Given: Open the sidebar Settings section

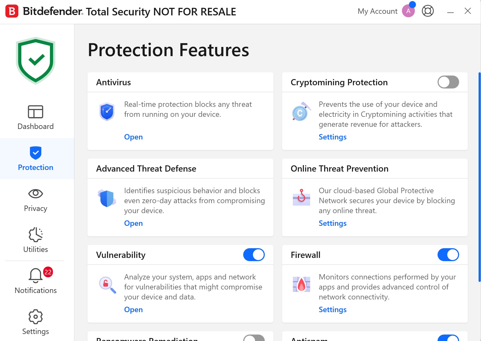Looking at the screenshot, I should [x=36, y=322].
